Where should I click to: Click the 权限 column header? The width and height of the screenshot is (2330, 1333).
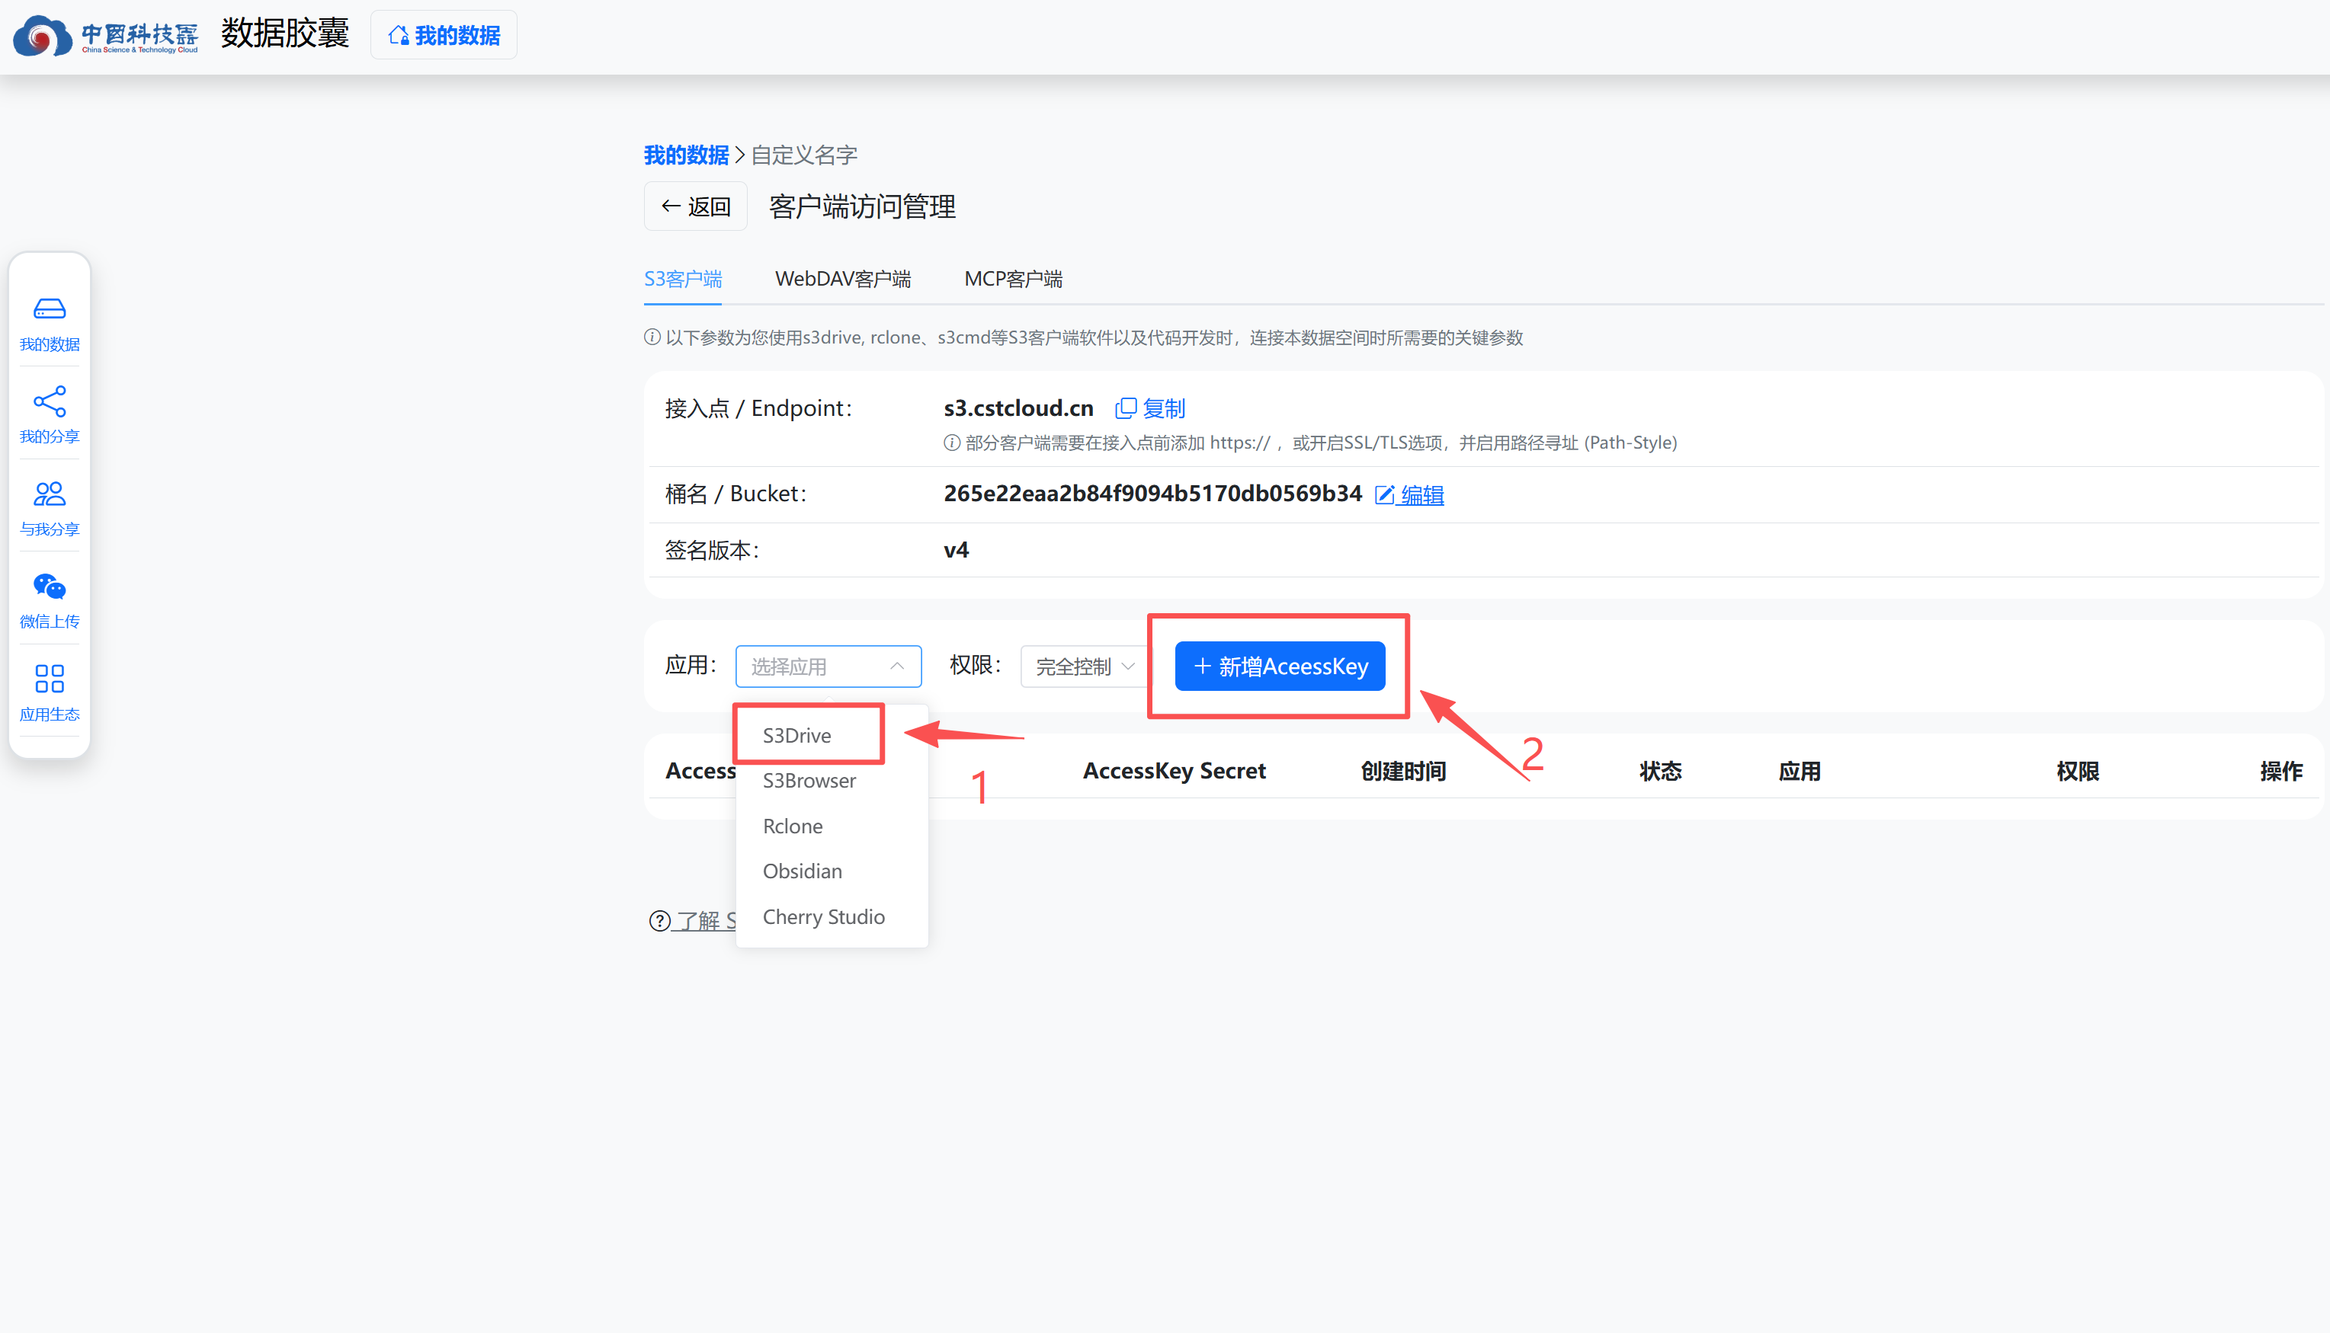pos(2077,771)
